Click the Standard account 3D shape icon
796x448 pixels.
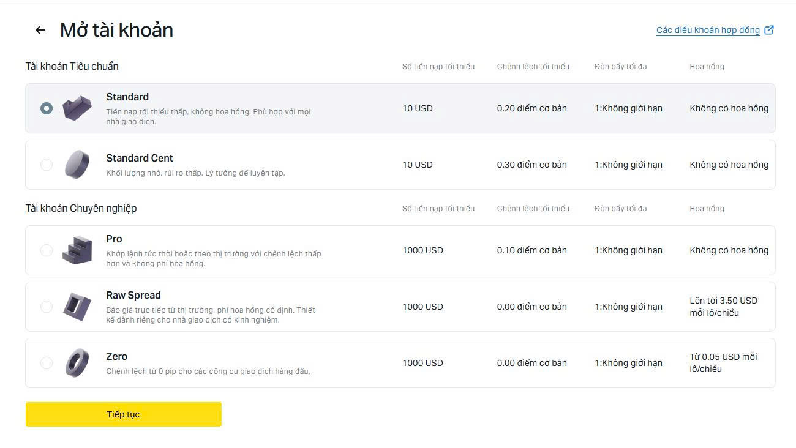tap(77, 108)
